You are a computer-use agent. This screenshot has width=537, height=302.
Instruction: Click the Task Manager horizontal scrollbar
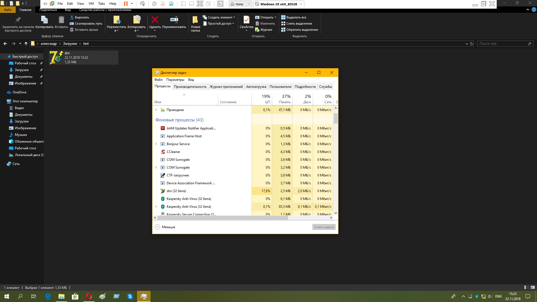click(222, 218)
